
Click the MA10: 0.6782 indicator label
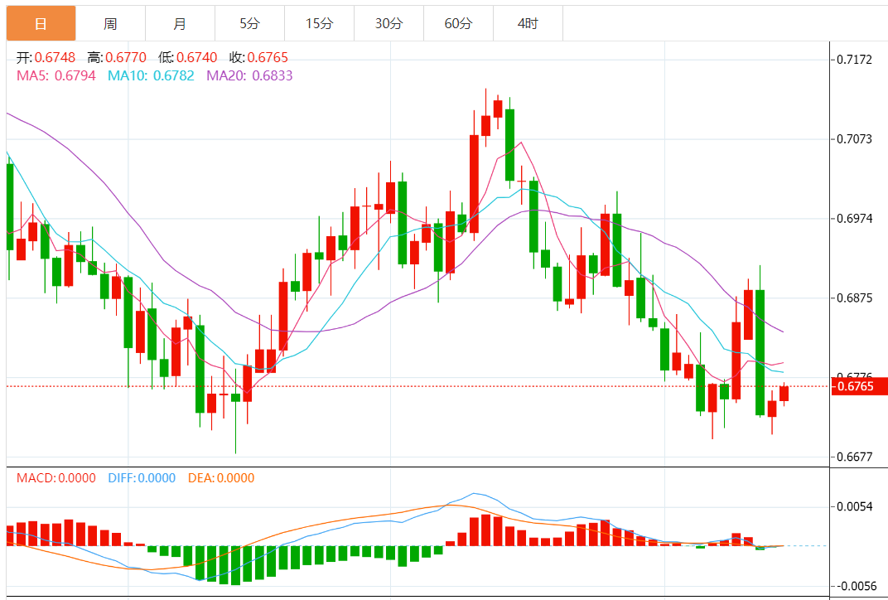(152, 75)
